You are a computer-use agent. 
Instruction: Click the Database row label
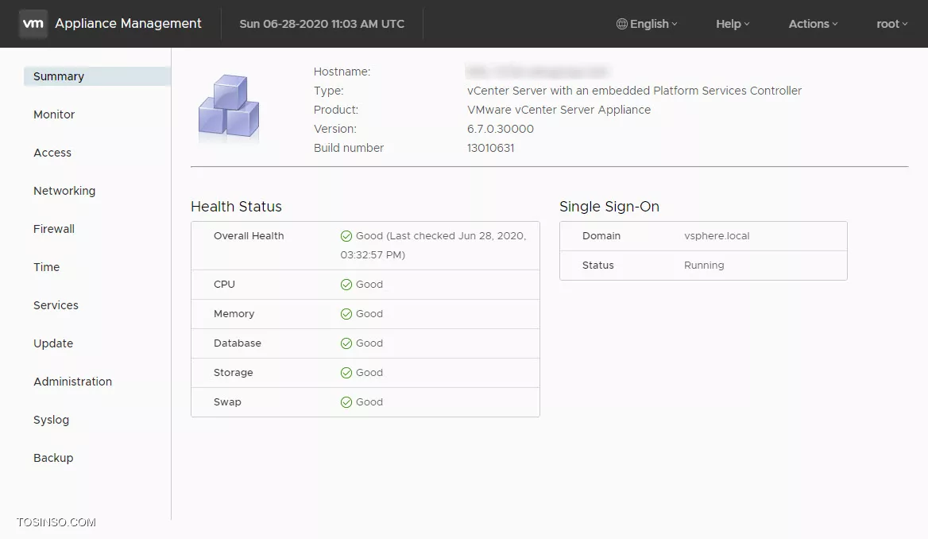(238, 343)
